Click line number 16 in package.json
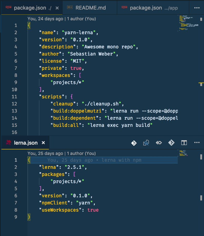Viewport: 204px width, 236px height. (x=14, y=132)
